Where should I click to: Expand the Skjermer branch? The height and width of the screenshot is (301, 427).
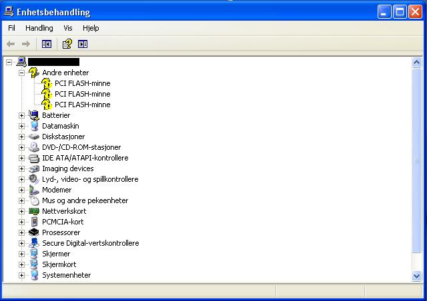tap(21, 254)
